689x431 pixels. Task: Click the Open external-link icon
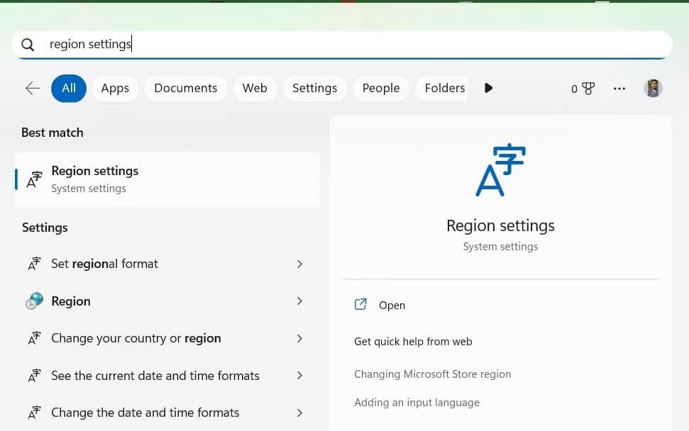[361, 305]
